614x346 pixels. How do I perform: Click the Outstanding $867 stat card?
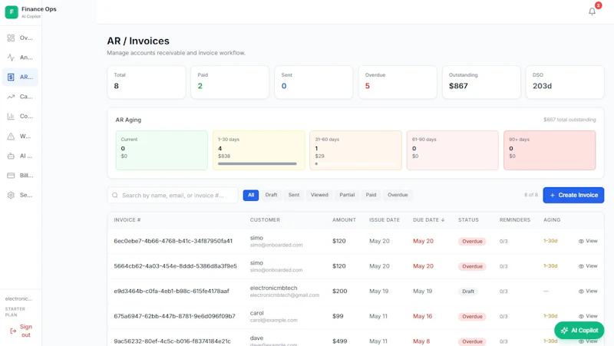(x=481, y=82)
